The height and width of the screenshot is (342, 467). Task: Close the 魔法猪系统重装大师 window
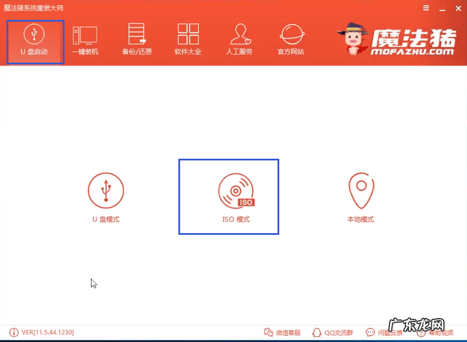(456, 8)
